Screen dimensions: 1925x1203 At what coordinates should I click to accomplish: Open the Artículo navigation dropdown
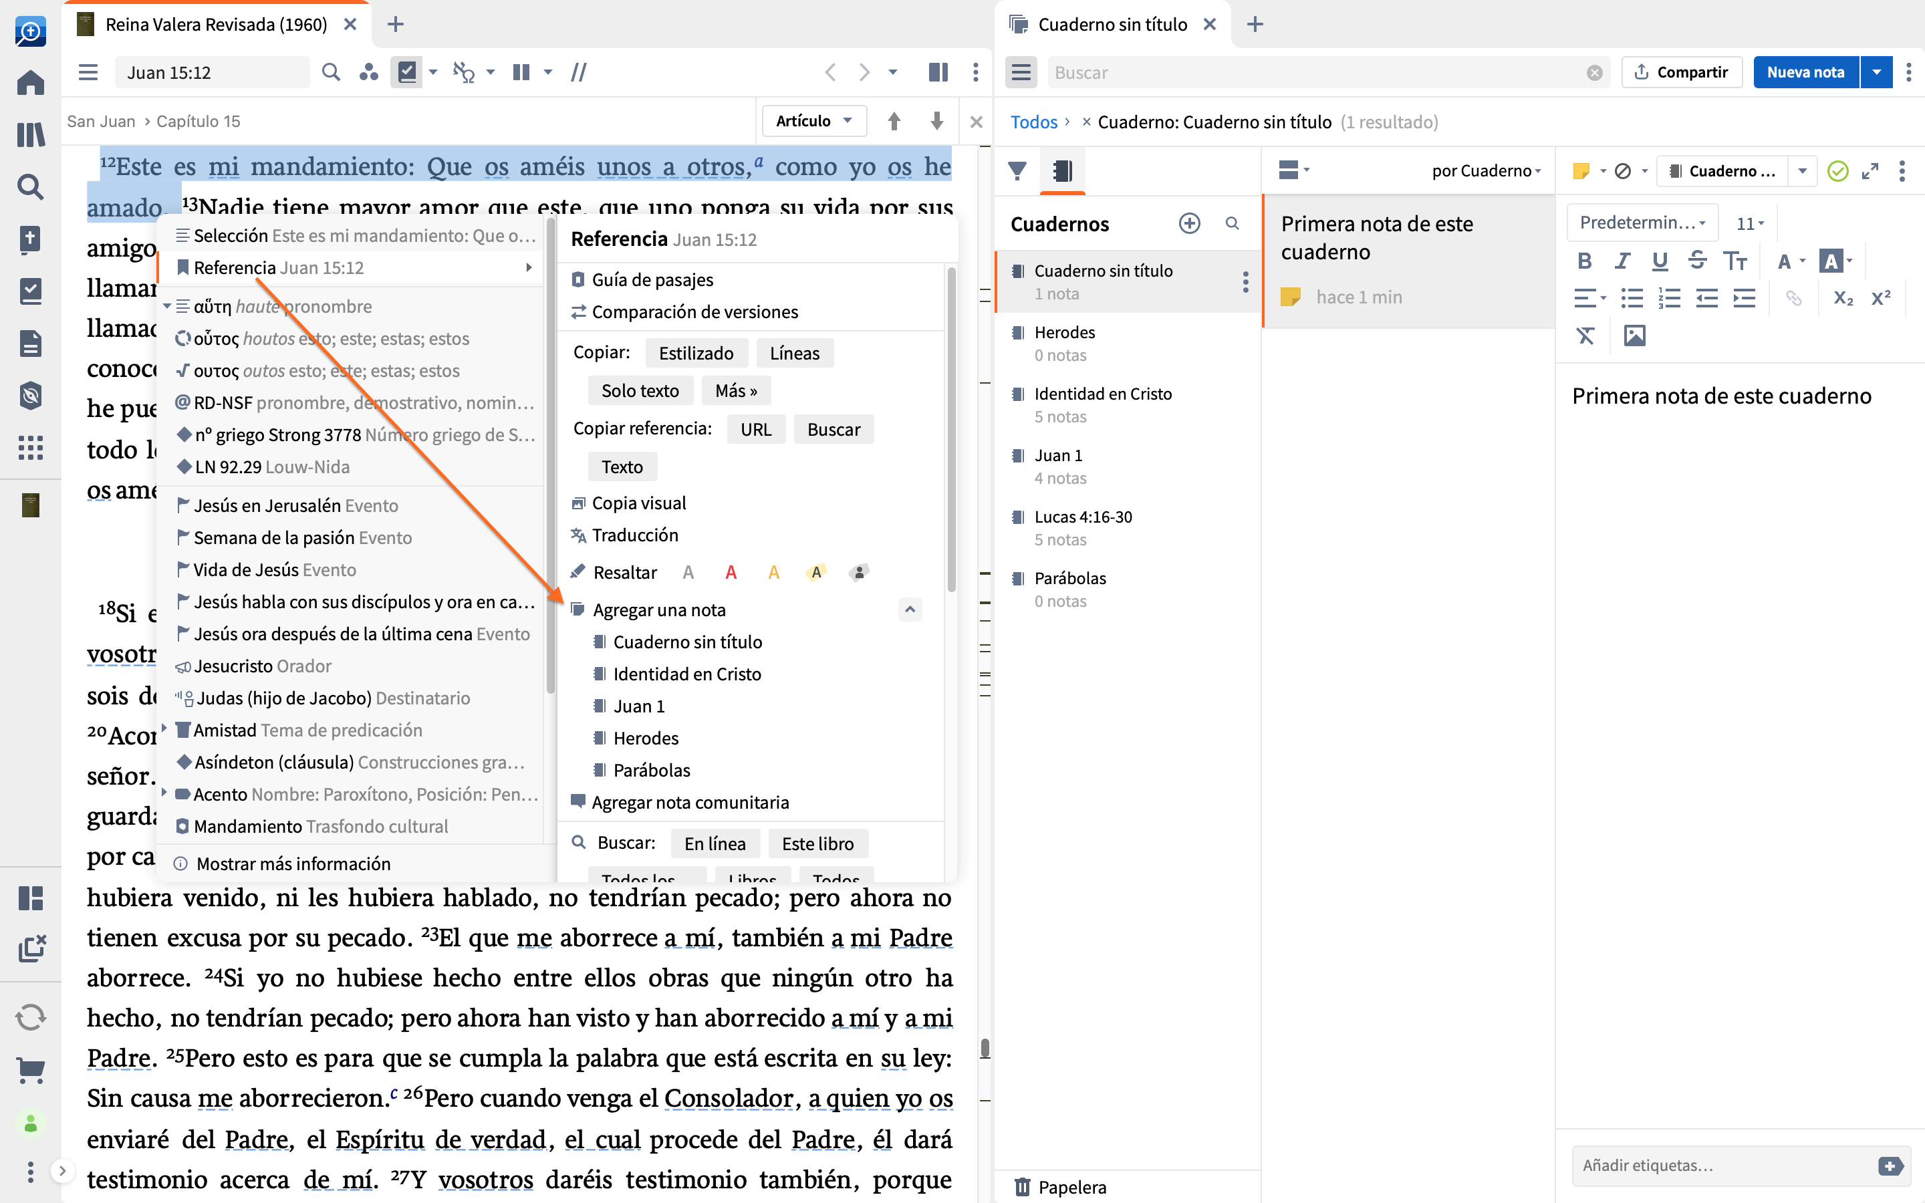[x=813, y=121]
